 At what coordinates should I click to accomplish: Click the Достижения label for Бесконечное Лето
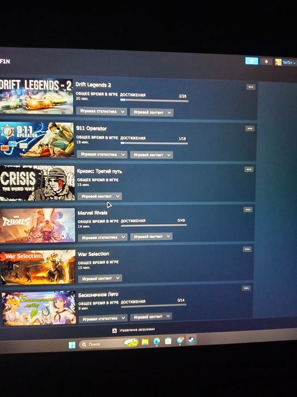[x=133, y=302]
